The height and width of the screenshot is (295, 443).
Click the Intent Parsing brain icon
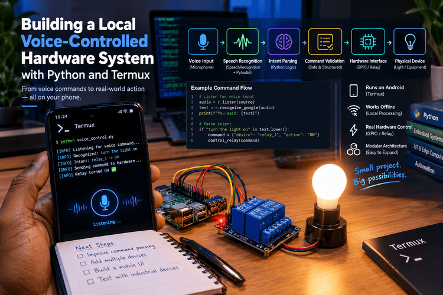click(x=284, y=41)
